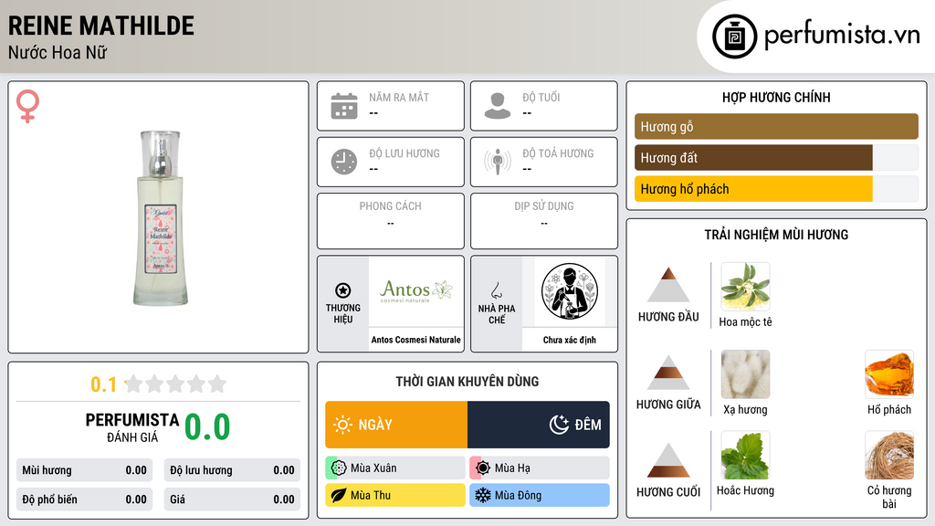Screen dimensions: 935x526
Task: Click the Hợp hương chính heading
Action: pyautogui.click(x=776, y=97)
